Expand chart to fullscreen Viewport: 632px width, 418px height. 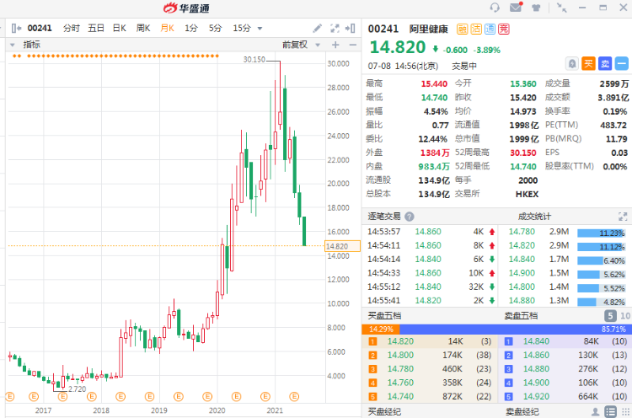(x=335, y=28)
